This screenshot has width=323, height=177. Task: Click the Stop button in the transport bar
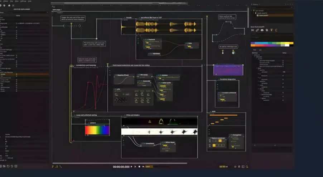pos(139,167)
